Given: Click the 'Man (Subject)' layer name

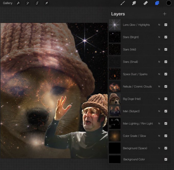Looking at the screenshot, I should pos(131,111).
